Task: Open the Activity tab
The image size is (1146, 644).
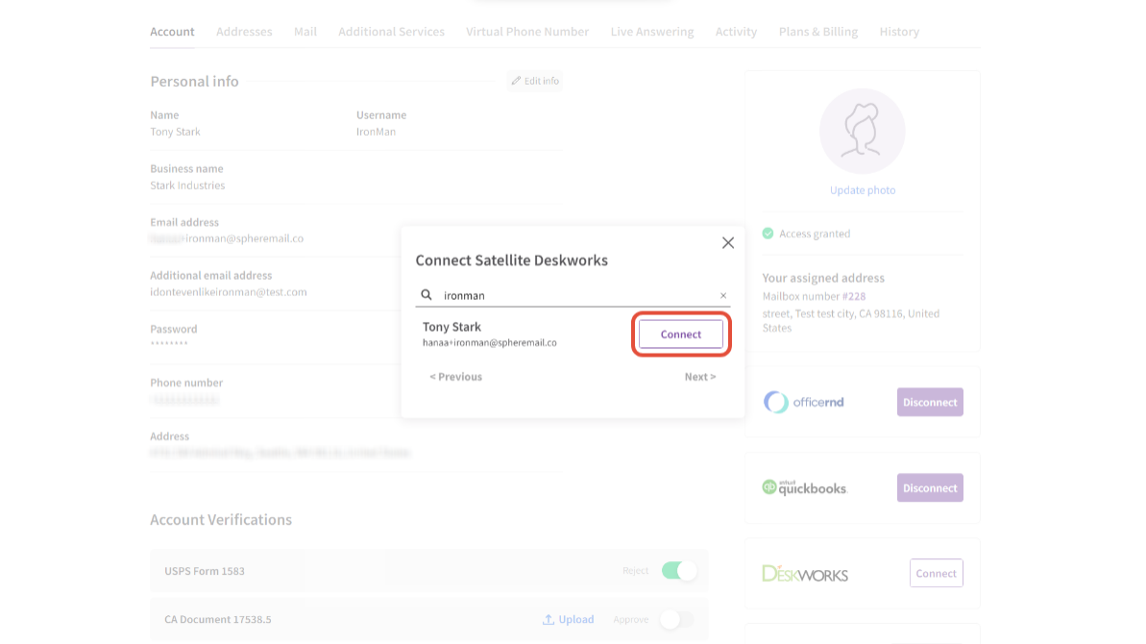Action: tap(736, 32)
